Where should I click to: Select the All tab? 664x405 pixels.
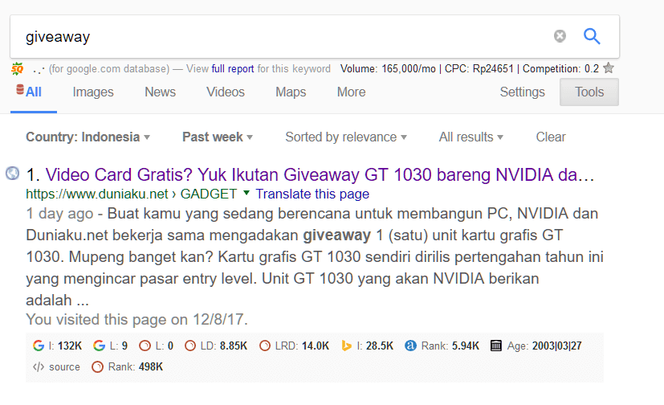[34, 92]
